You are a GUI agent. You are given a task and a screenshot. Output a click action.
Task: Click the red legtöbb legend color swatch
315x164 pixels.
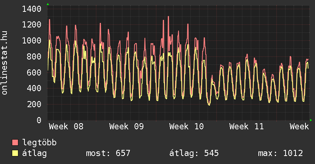[x=15, y=143]
